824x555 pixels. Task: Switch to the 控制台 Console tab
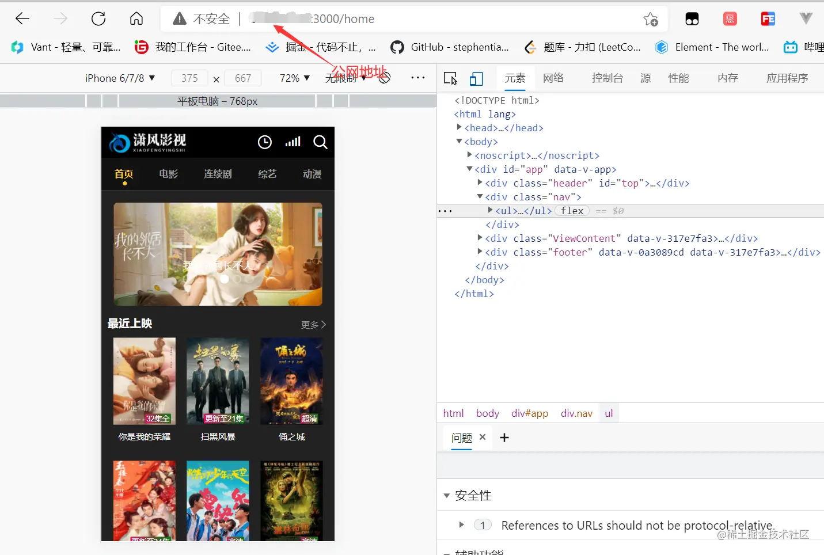coord(607,78)
